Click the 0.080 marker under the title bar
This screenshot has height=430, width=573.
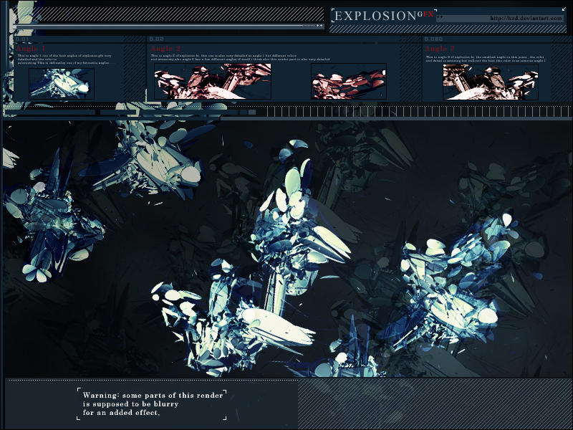[x=434, y=39]
